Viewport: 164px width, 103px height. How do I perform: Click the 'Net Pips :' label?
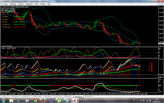coord(5,22)
